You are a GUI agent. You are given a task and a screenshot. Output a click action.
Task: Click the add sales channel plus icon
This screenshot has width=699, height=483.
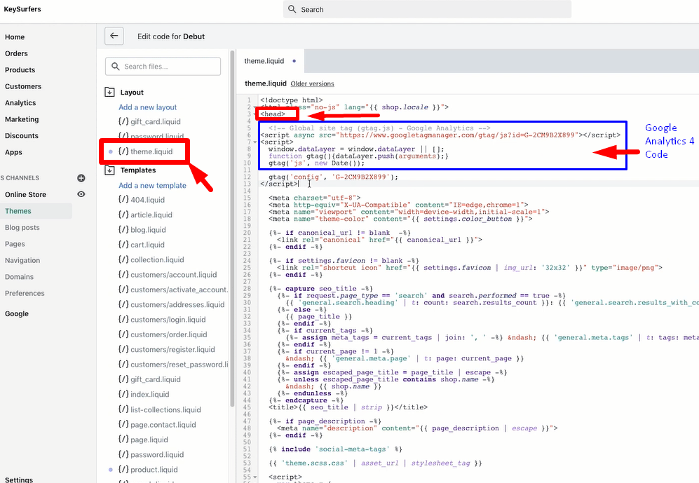(x=81, y=178)
